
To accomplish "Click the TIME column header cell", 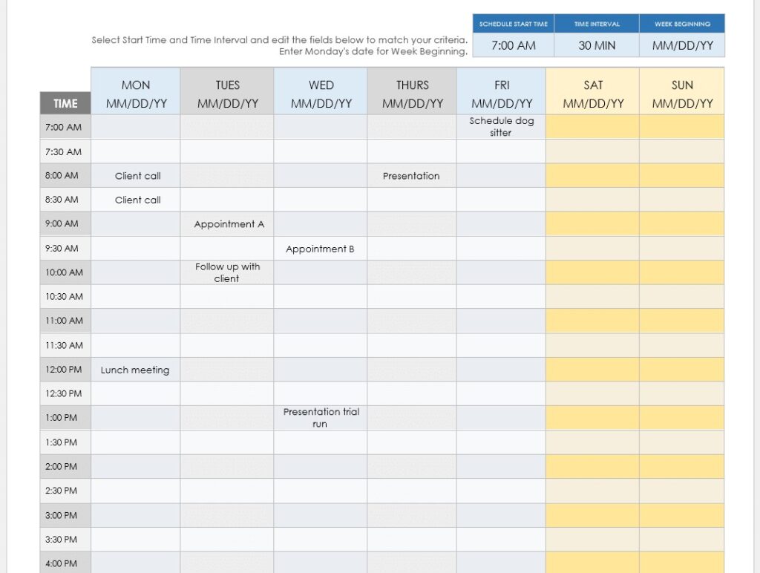I will [x=65, y=103].
